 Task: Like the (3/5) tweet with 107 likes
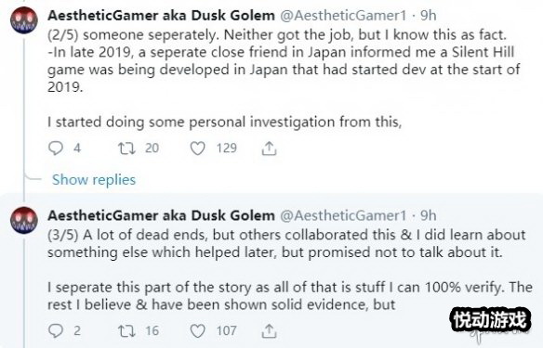[x=198, y=331]
